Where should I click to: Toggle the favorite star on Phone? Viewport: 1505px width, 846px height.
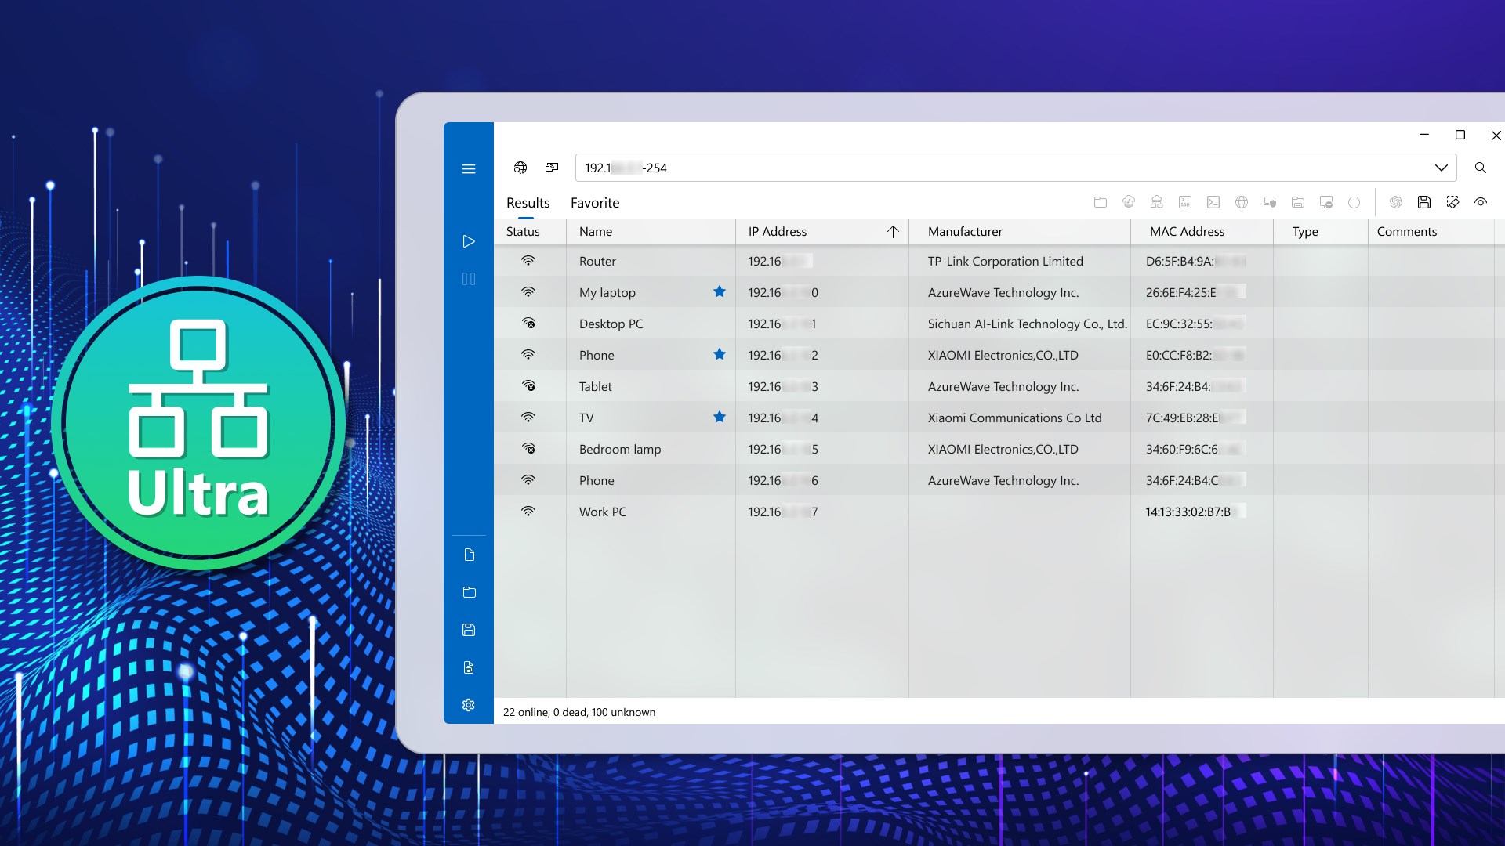click(x=720, y=354)
